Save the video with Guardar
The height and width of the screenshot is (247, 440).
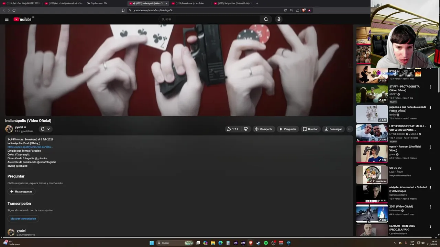310,129
